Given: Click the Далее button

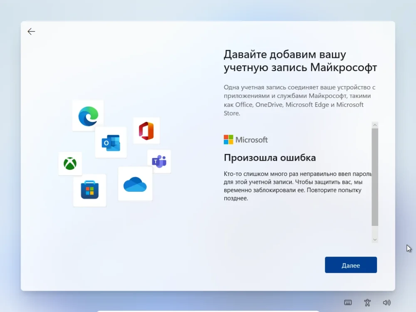Looking at the screenshot, I should point(351,265).
